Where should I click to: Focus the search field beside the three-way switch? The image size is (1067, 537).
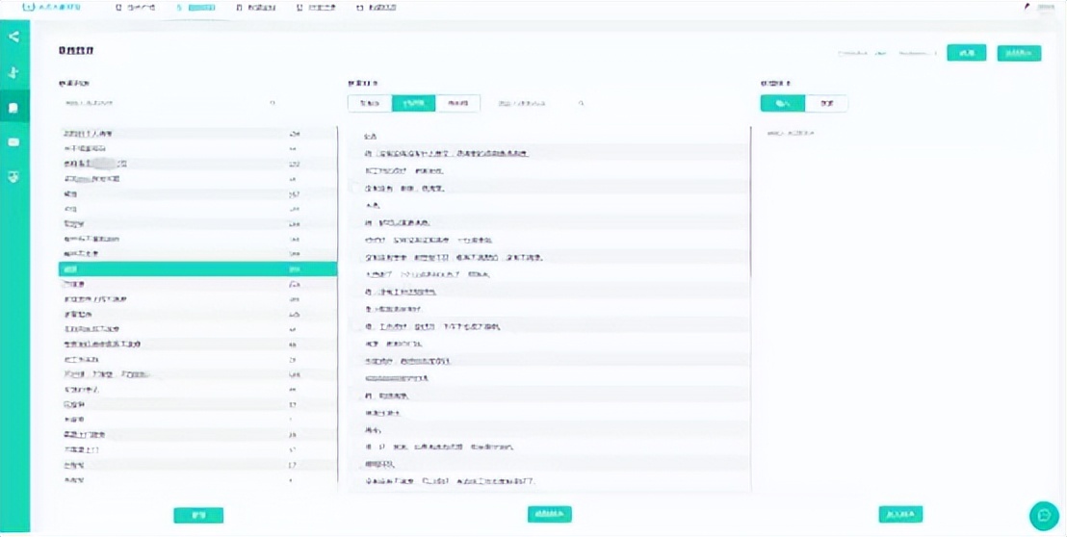click(539, 103)
